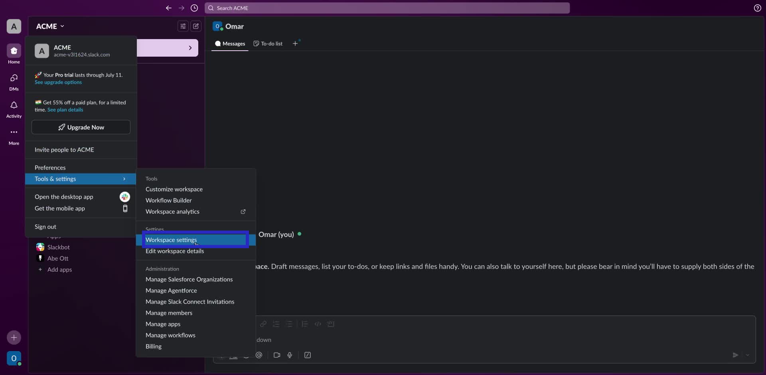Insert a link using the composer link icon
Image resolution: width=766 pixels, height=375 pixels.
pos(263,324)
